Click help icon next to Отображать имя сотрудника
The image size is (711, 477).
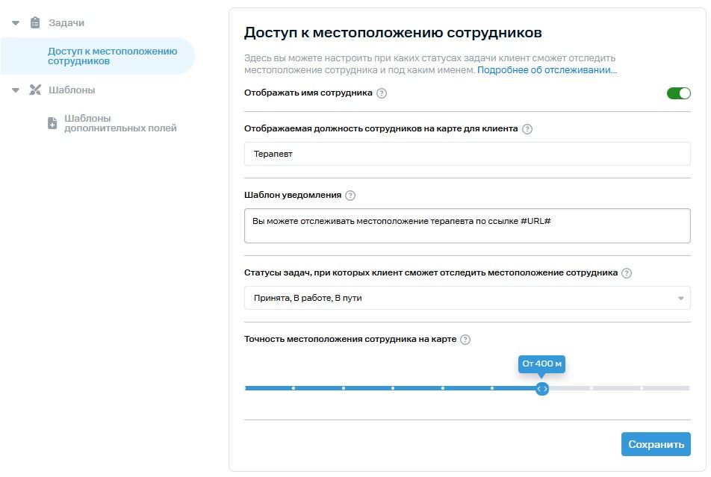[x=382, y=93]
